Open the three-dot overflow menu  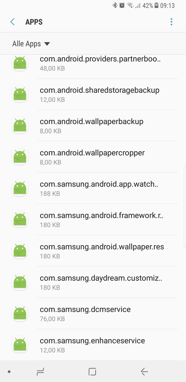[172, 22]
